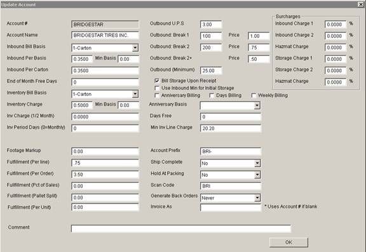This screenshot has width=366, height=252.
Task: Click the Account Name field
Action: (105, 35)
